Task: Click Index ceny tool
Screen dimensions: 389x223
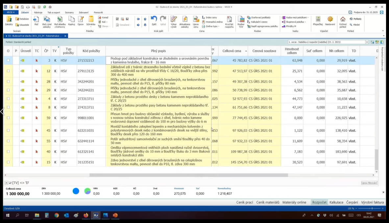Action: pyautogui.click(x=209, y=18)
